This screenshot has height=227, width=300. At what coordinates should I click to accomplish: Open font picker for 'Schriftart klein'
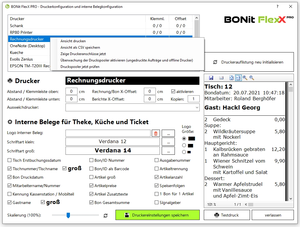[x=168, y=142]
